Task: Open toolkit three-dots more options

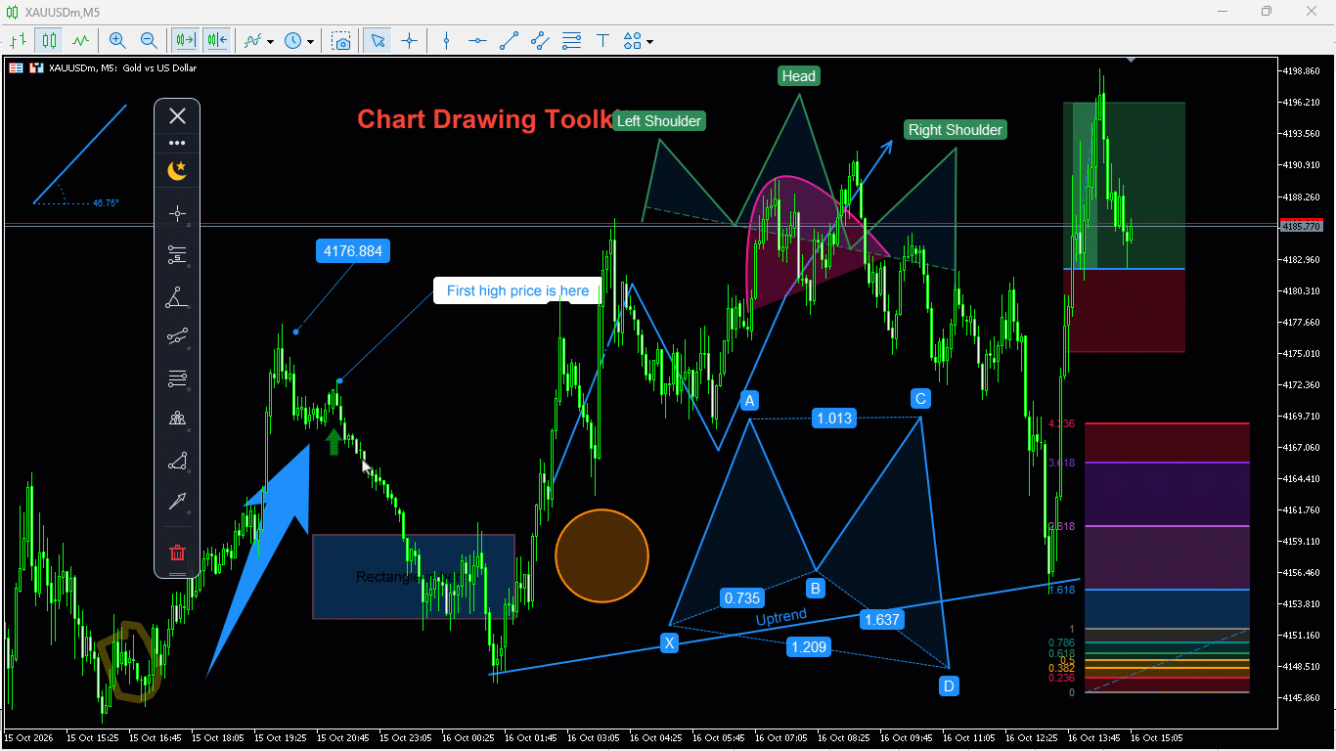Action: 177,143
